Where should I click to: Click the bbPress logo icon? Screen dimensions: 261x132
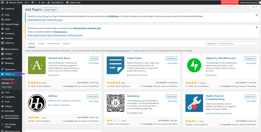coord(37,103)
